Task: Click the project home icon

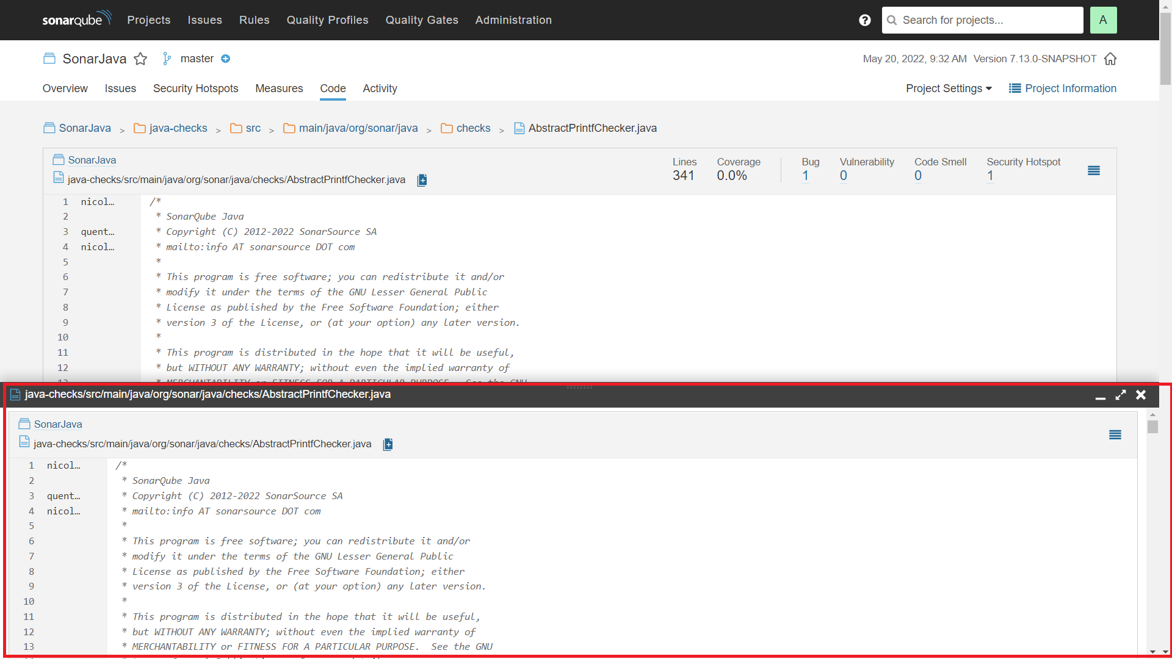Action: pos(1110,59)
